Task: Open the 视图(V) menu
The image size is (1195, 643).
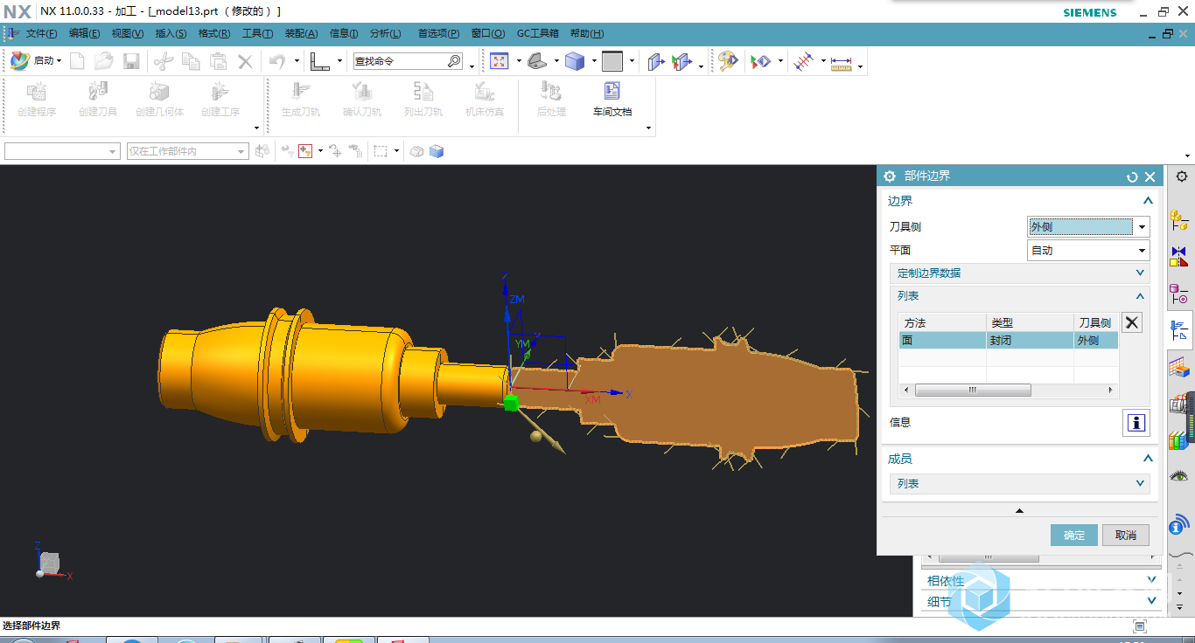Action: coord(128,33)
